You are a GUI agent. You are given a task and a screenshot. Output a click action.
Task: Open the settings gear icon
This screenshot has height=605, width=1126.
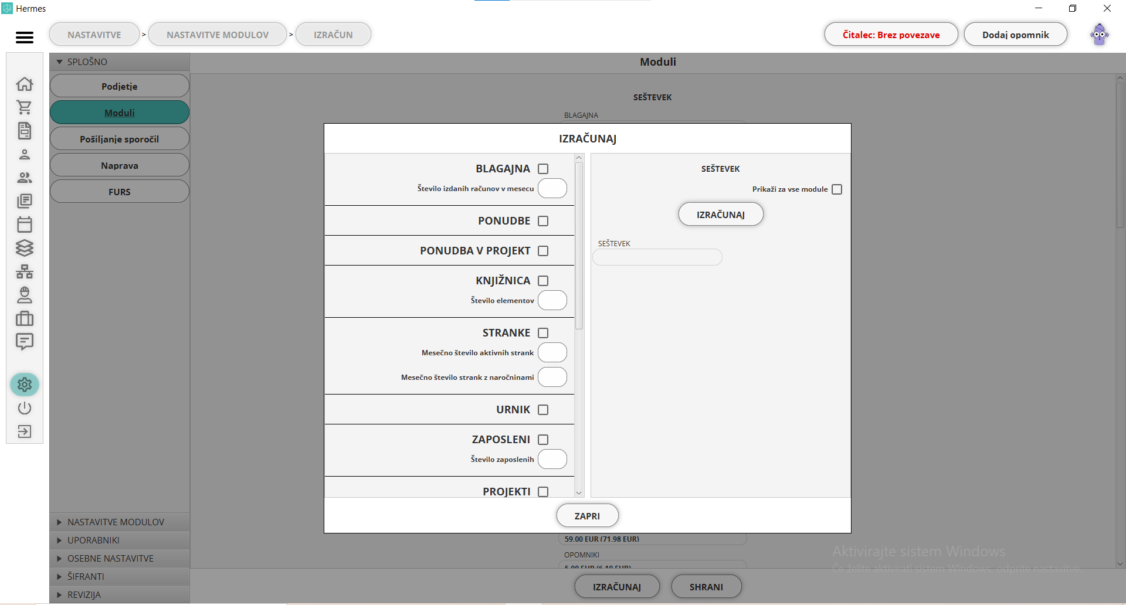point(25,385)
